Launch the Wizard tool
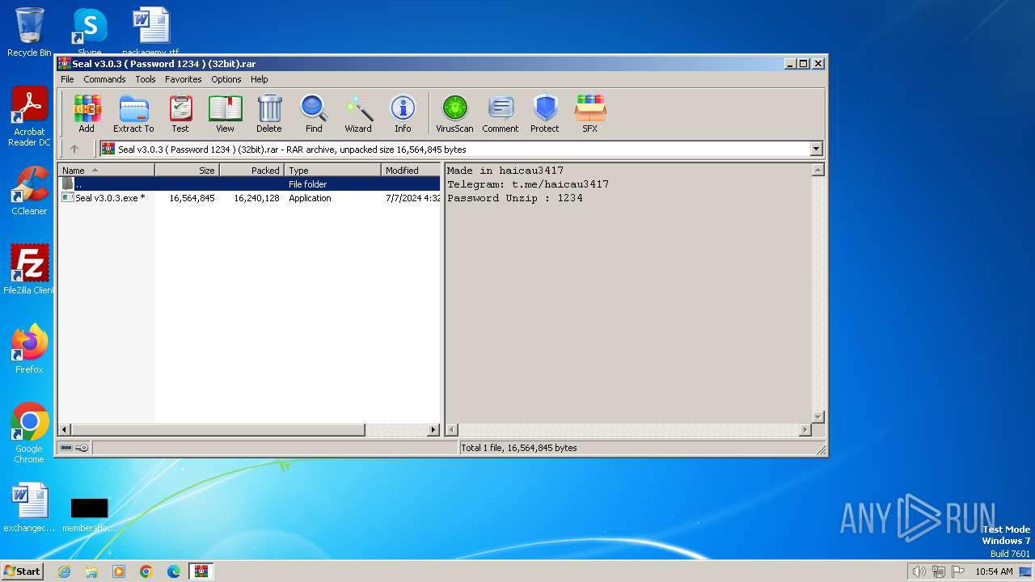Image resolution: width=1035 pixels, height=582 pixels. [x=358, y=114]
